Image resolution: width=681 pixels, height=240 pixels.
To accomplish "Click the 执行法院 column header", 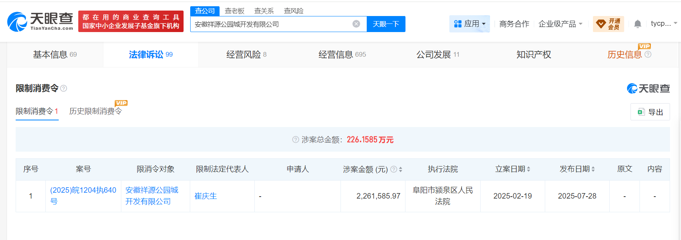I will [x=443, y=169].
